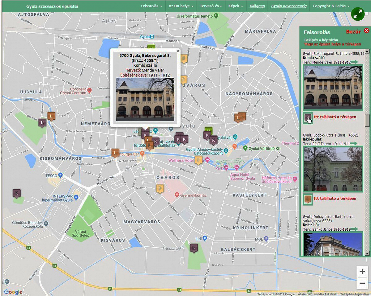Image resolution: width=371 pixels, height=296 pixels.
Task: Click the K marker in Újgyula
Action: click(42, 123)
